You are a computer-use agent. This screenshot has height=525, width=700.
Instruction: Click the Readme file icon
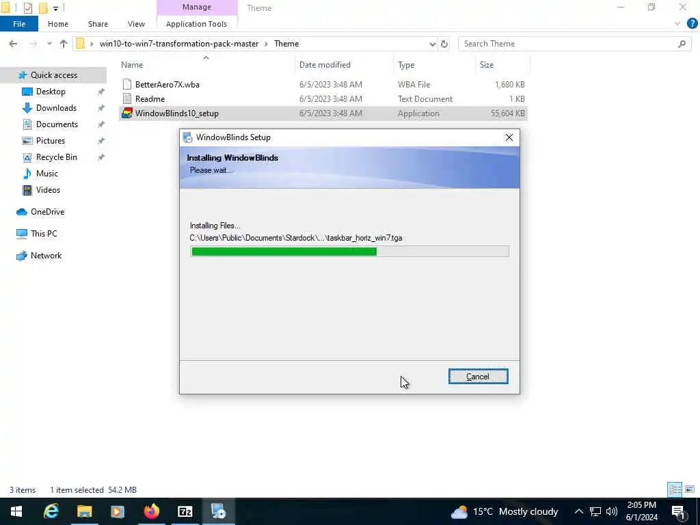point(127,98)
